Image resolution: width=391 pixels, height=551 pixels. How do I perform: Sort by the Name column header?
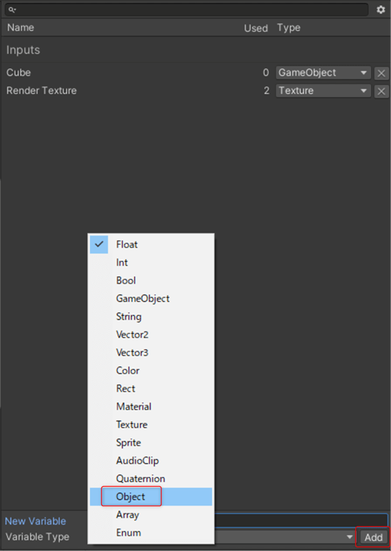[20, 27]
